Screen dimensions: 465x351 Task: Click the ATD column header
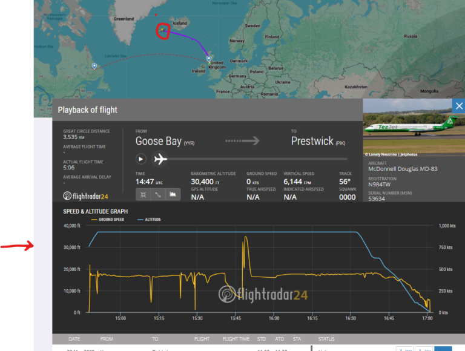279,339
